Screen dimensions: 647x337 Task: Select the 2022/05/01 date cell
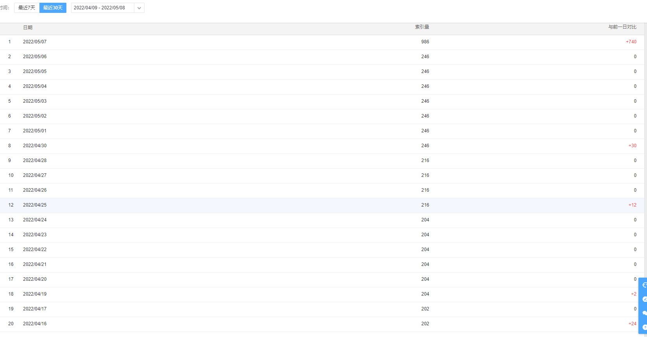click(x=35, y=131)
